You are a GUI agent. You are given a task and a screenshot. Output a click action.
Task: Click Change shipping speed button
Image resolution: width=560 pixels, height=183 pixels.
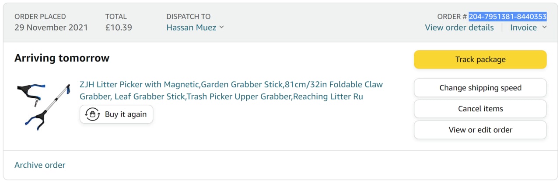click(480, 88)
